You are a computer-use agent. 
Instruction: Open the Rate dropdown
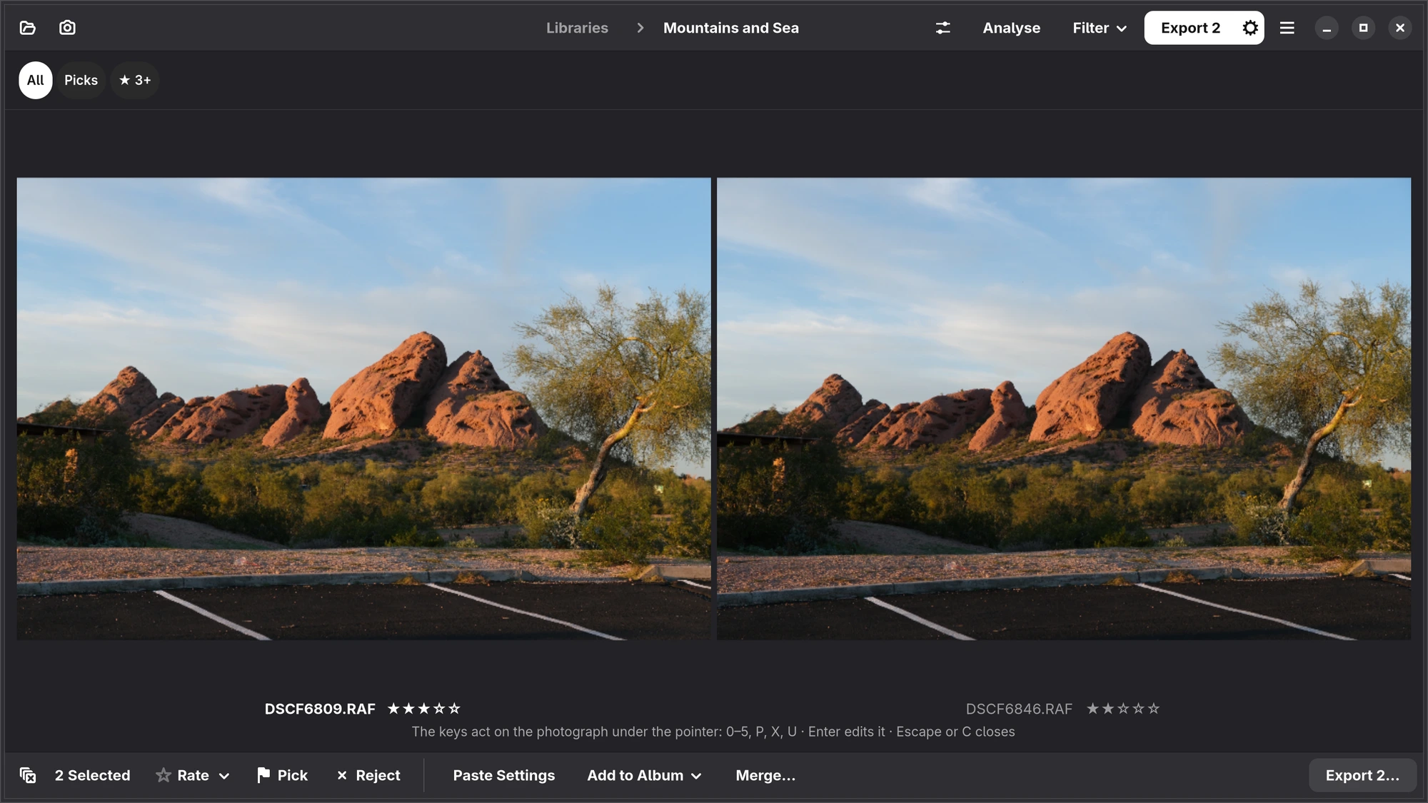193,775
